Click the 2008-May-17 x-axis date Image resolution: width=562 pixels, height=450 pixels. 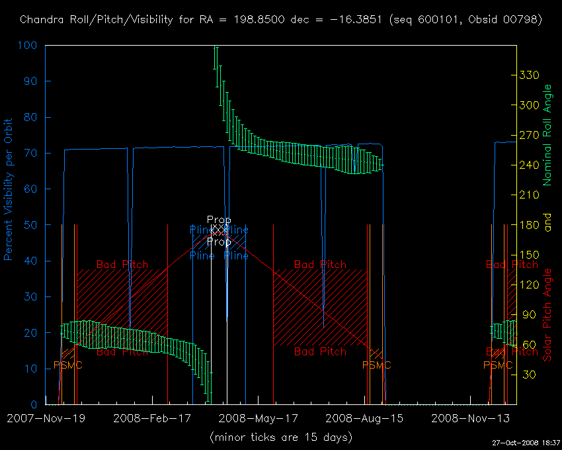pyautogui.click(x=259, y=419)
